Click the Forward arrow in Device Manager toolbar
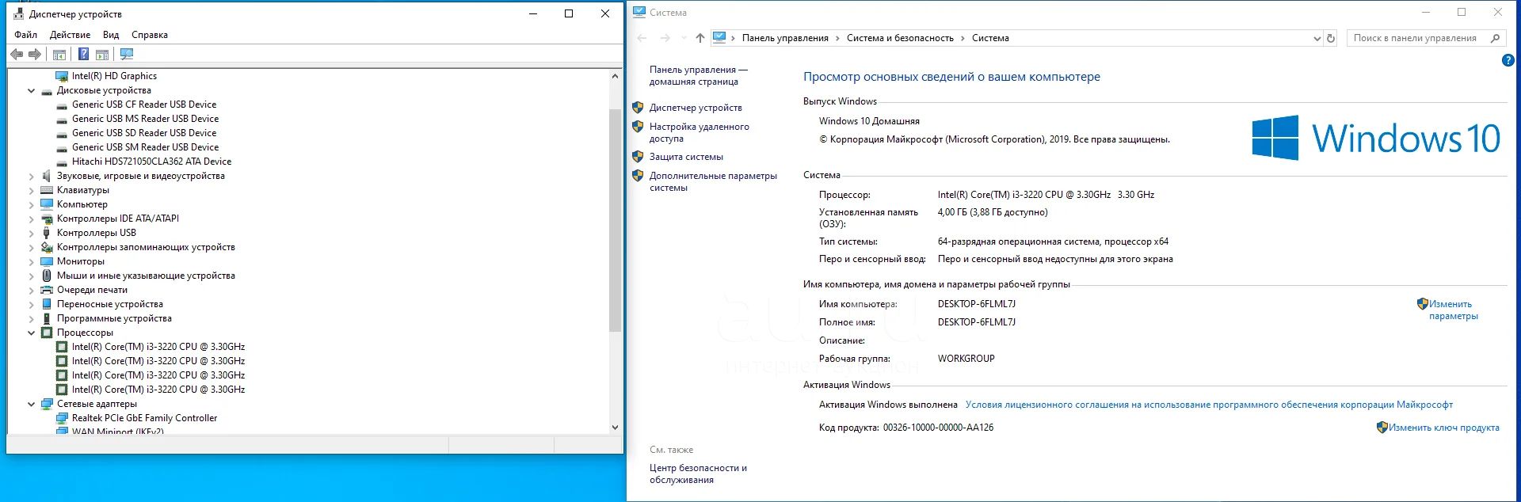Image resolution: width=1521 pixels, height=502 pixels. click(x=34, y=55)
